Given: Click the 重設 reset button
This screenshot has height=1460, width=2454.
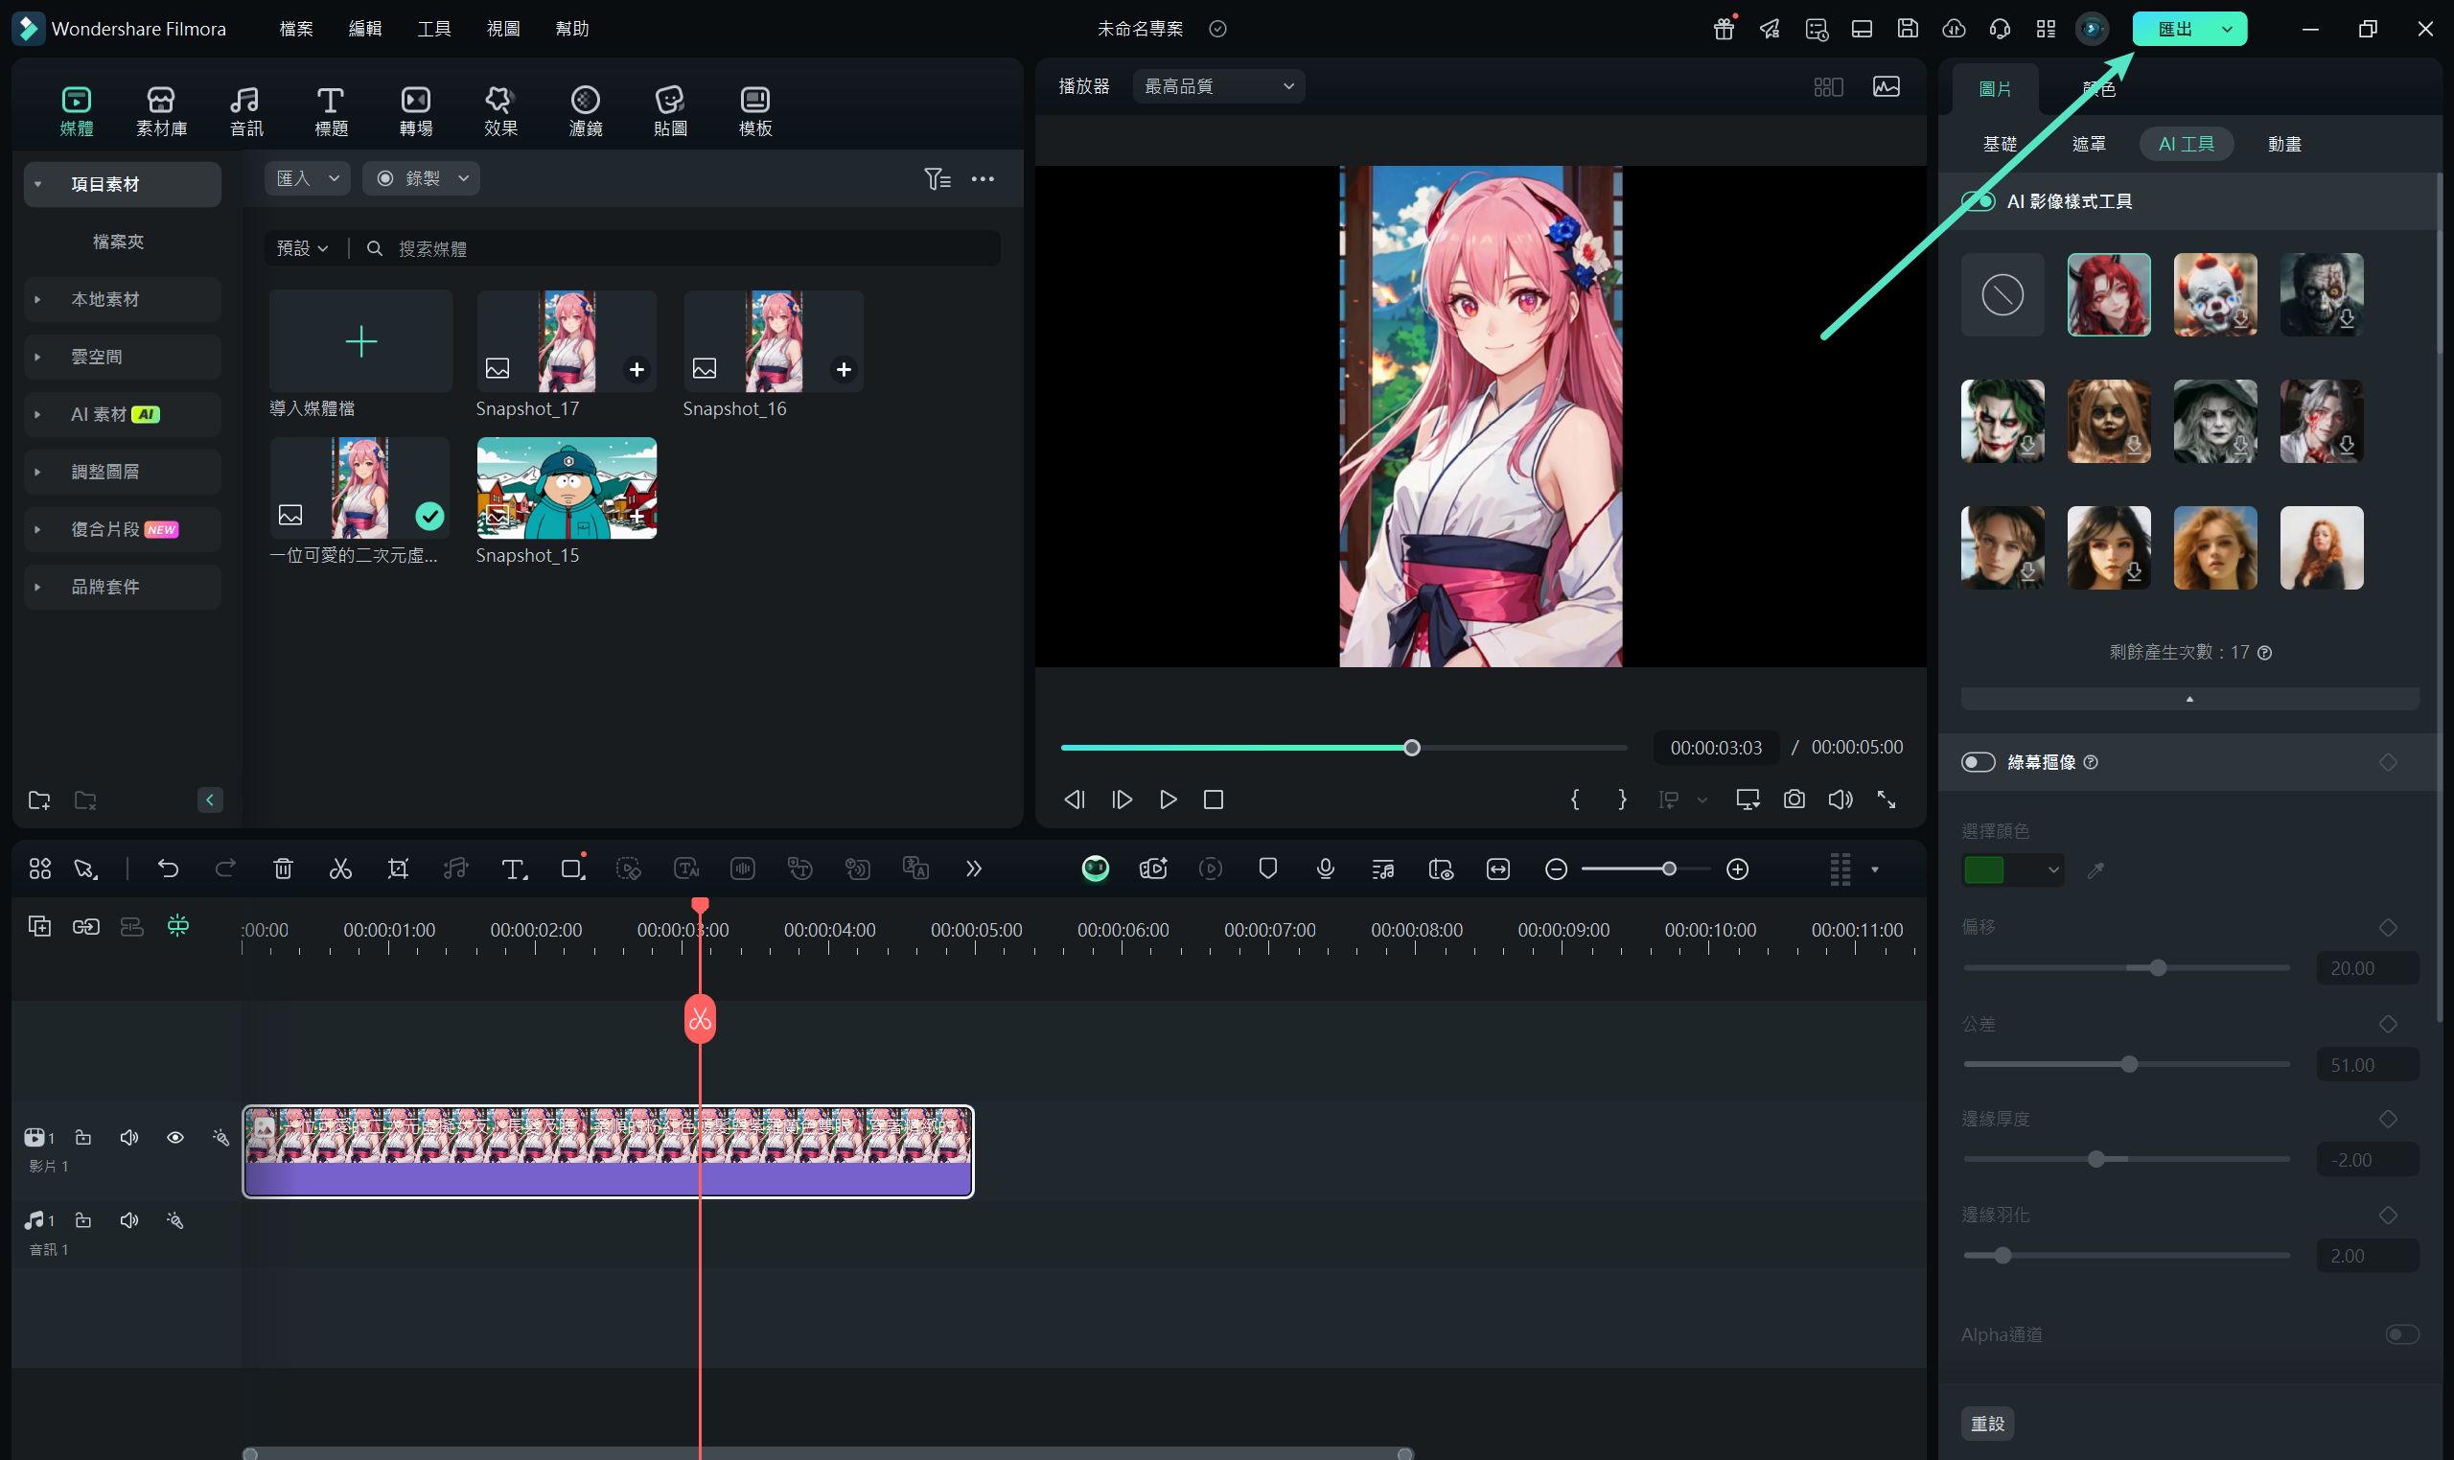Looking at the screenshot, I should 1988,1423.
